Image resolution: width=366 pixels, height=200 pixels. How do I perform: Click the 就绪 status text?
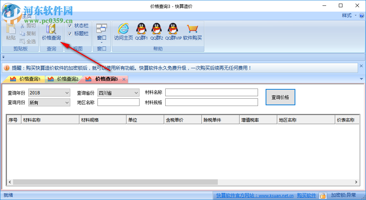pyautogui.click(x=8, y=195)
